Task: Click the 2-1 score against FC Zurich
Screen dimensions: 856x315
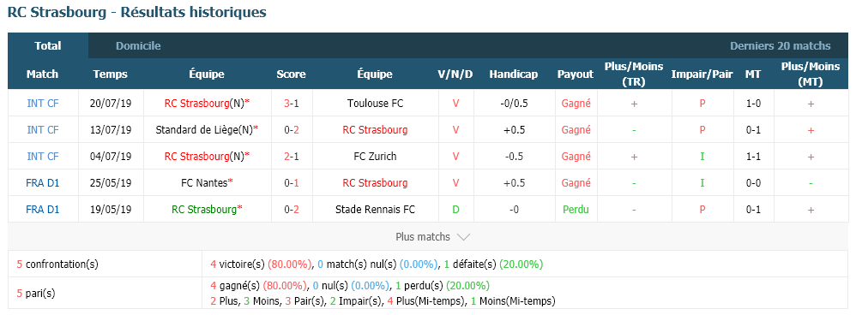Action: (291, 156)
